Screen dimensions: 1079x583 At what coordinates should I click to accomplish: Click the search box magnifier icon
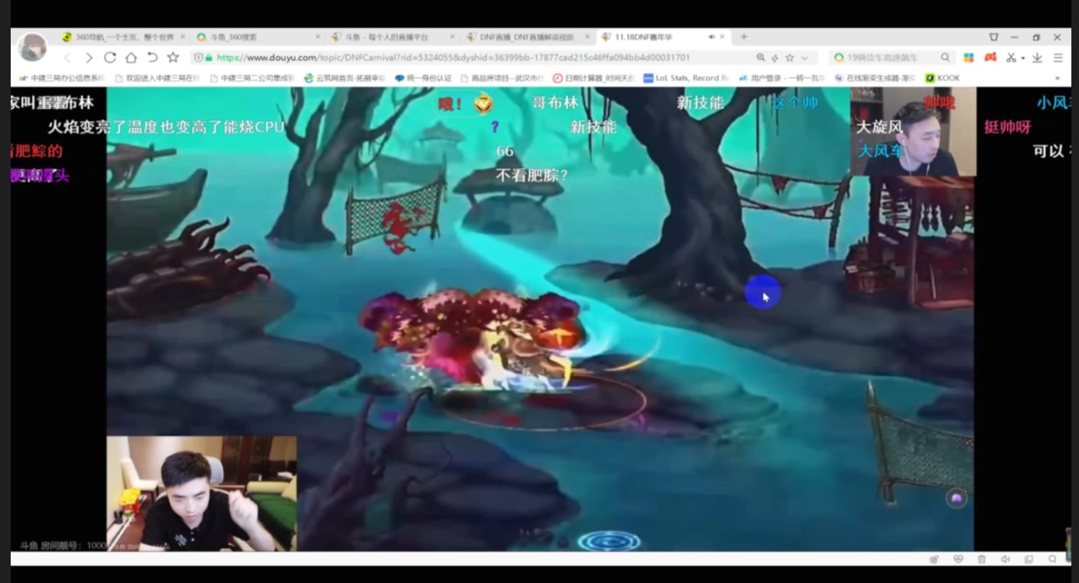[x=945, y=57]
